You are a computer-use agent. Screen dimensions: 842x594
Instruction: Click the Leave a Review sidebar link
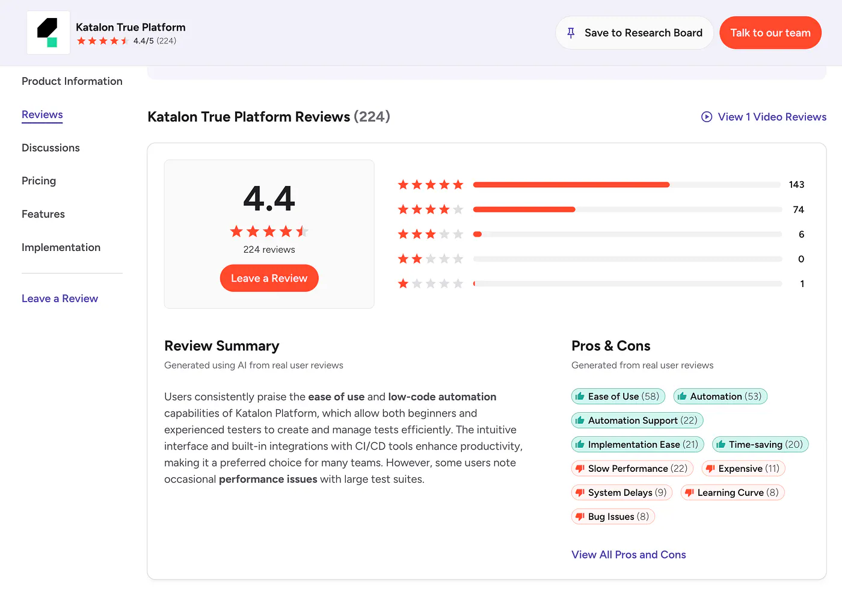(60, 299)
